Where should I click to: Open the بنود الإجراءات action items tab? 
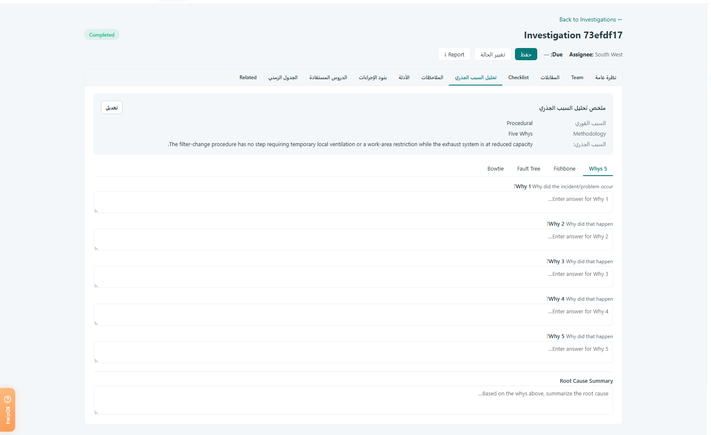(x=373, y=77)
